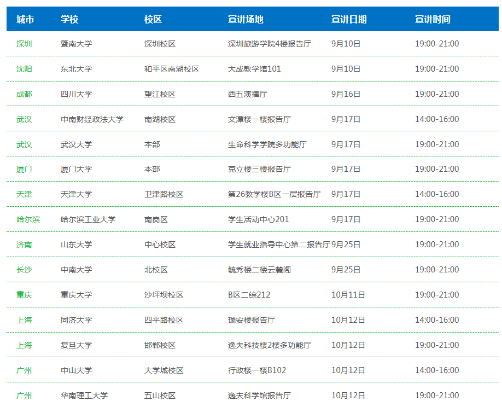Click the 济南 city link
This screenshot has width=502, height=407.
coord(24,245)
